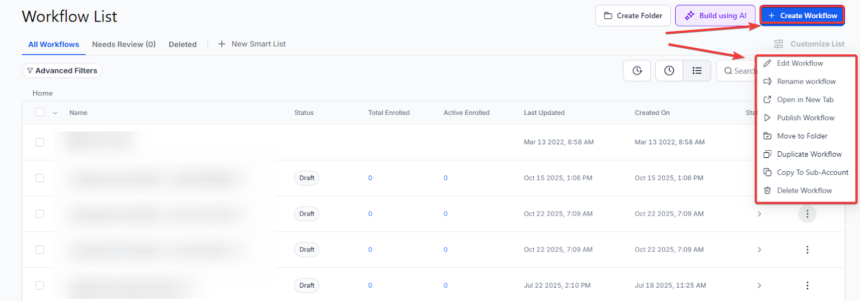Check the box for the Mar 13 2022 row

coord(40,142)
